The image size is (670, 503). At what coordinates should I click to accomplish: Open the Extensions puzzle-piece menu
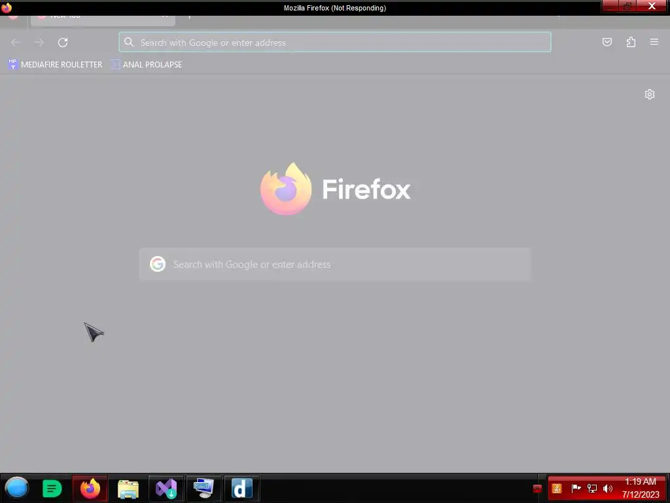[631, 42]
